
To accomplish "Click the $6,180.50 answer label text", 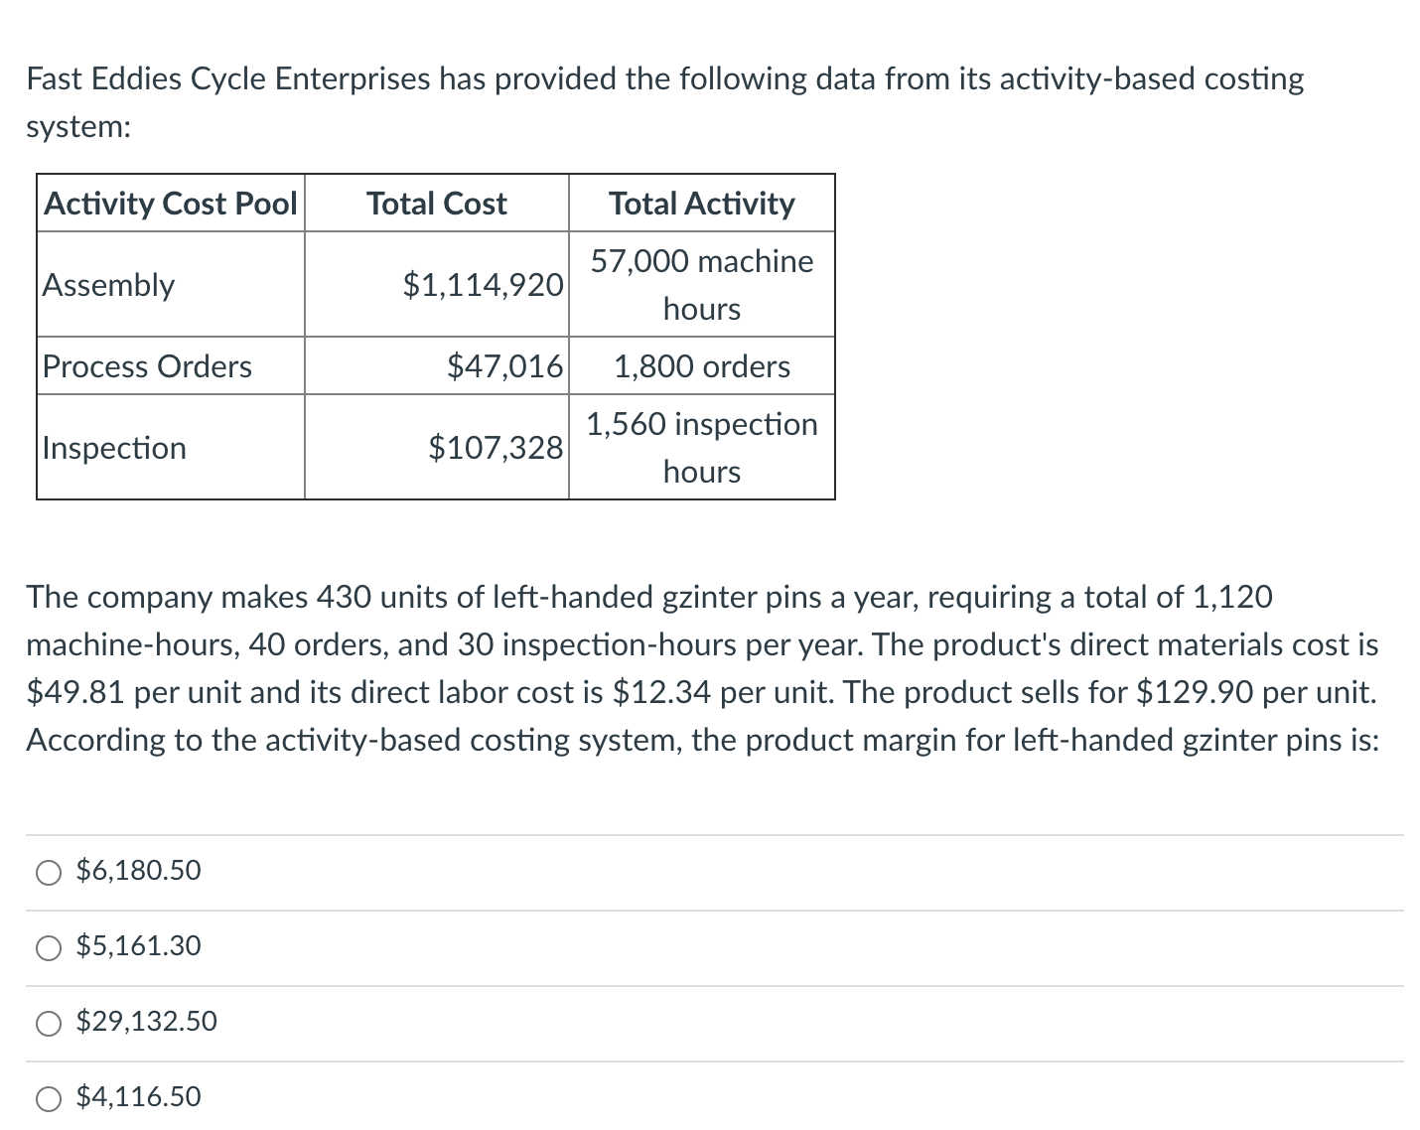I will [x=138, y=871].
